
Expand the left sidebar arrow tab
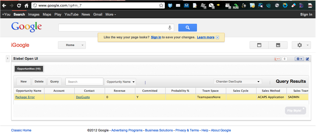point(8,59)
